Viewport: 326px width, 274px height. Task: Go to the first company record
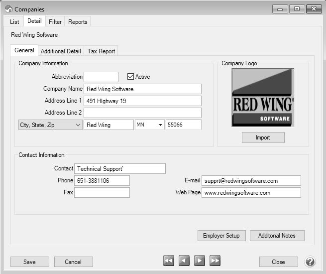pyautogui.click(x=169, y=261)
